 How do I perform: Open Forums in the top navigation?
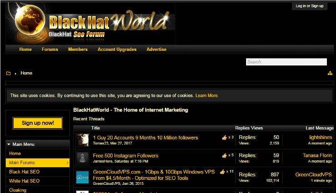[x=50, y=49]
